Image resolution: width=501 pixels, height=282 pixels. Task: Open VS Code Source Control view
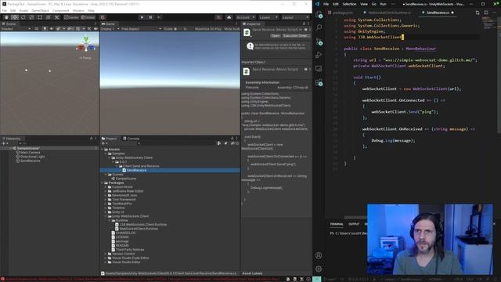tap(319, 42)
